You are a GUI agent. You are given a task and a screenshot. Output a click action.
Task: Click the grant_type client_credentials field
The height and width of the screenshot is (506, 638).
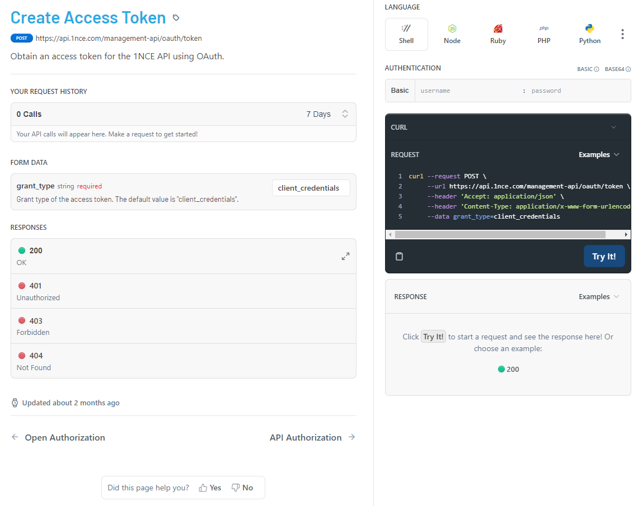[x=311, y=188]
